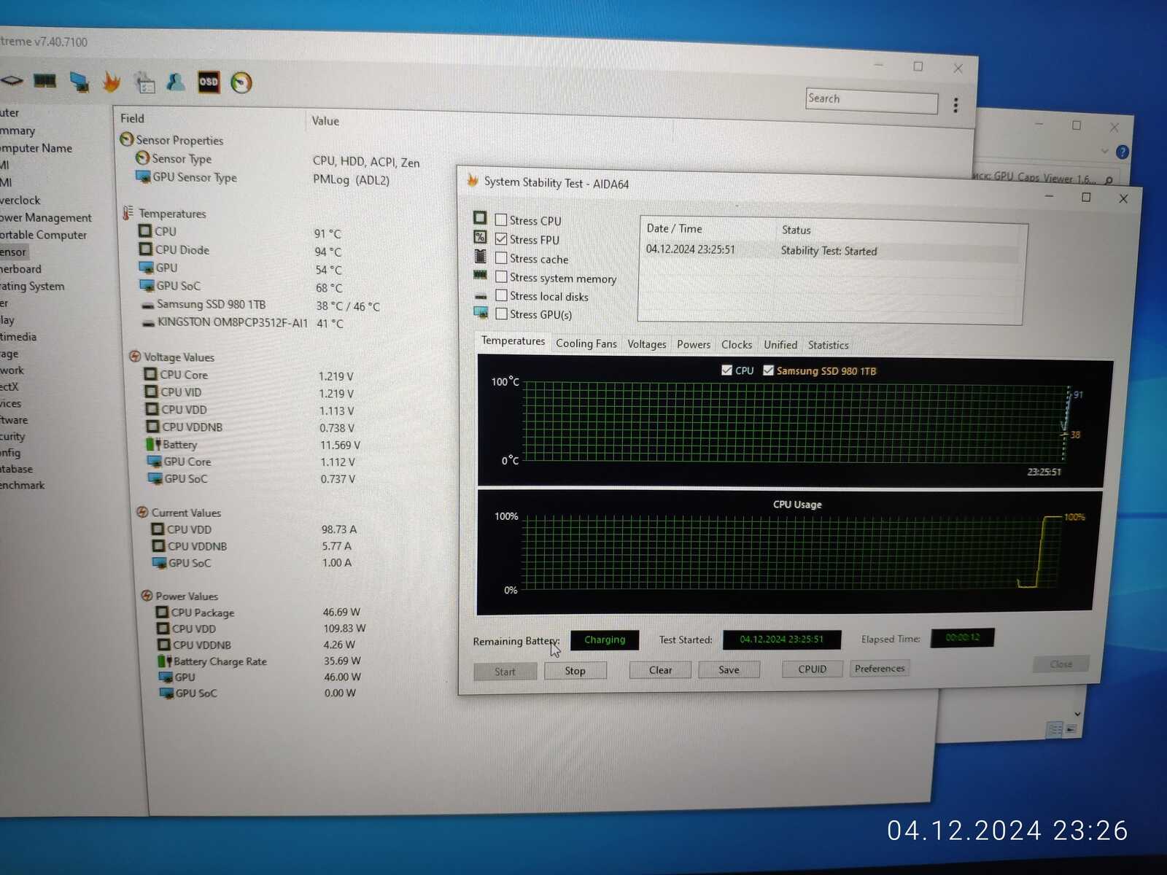The width and height of the screenshot is (1167, 875).
Task: Click the Save button in stability test
Action: [729, 669]
